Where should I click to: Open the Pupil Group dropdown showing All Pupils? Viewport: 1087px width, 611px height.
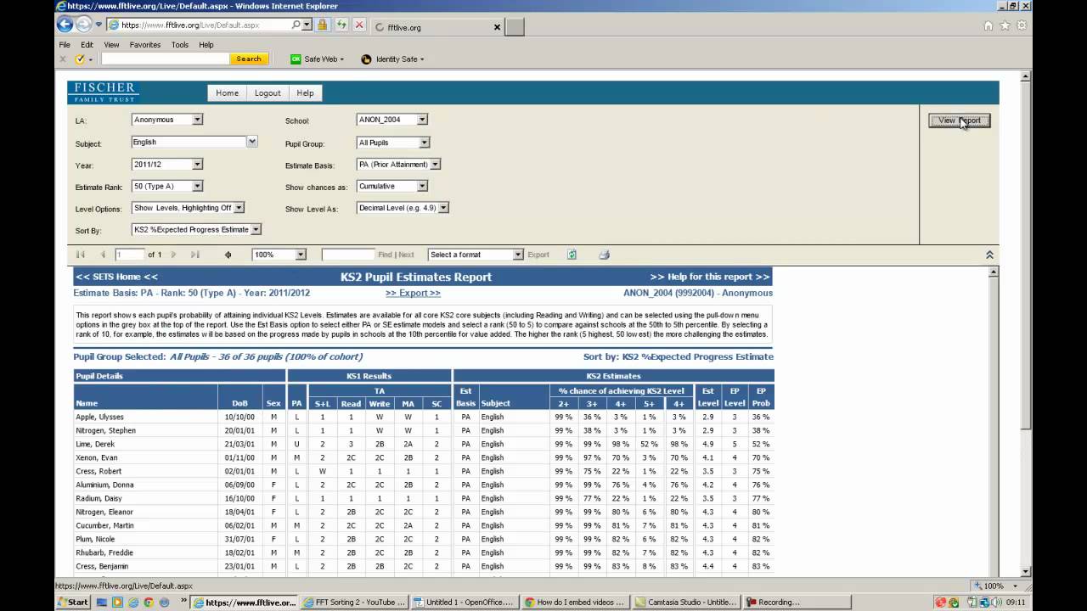(393, 143)
